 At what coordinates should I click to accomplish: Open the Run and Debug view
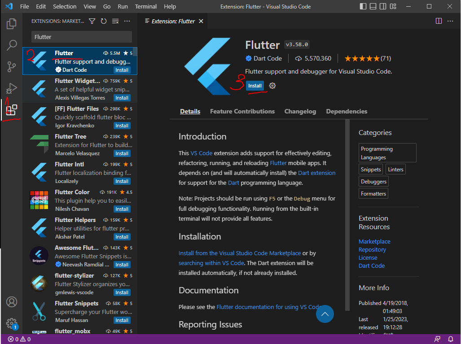(11, 87)
